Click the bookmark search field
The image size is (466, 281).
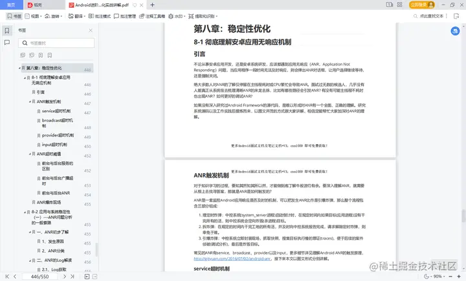[x=56, y=43]
